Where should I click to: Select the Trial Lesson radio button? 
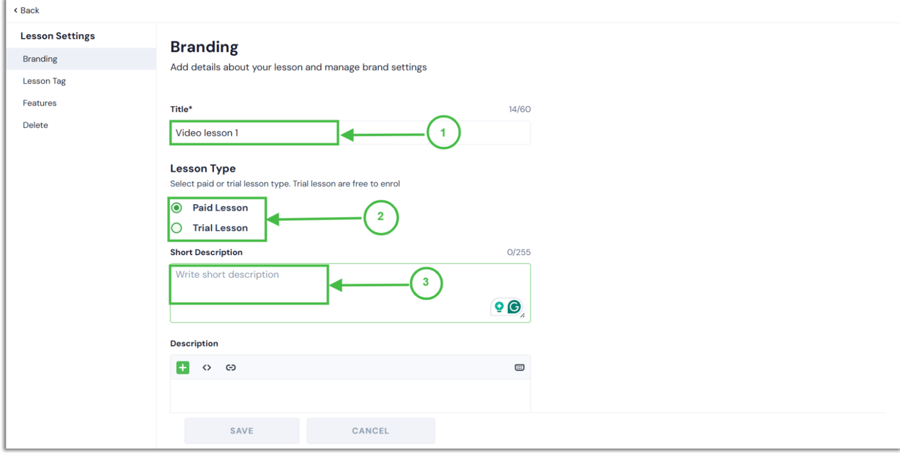click(x=177, y=228)
